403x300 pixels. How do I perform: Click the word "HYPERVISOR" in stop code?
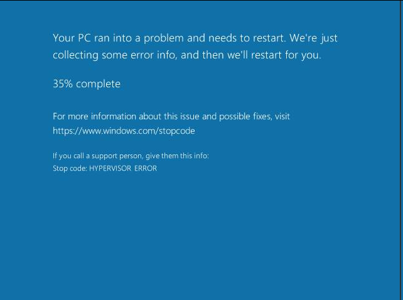[110, 168]
